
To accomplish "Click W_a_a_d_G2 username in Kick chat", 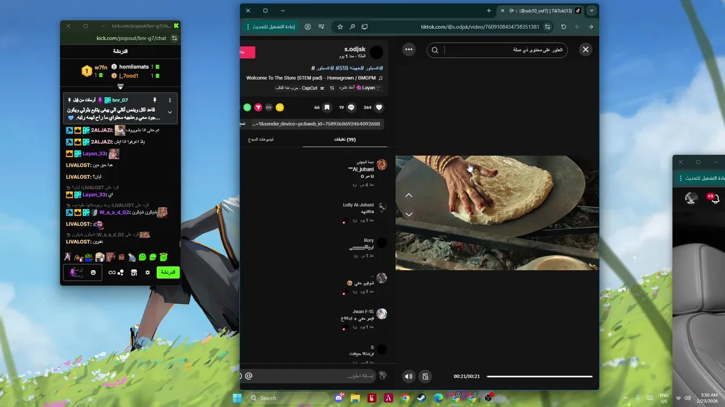I will [115, 213].
